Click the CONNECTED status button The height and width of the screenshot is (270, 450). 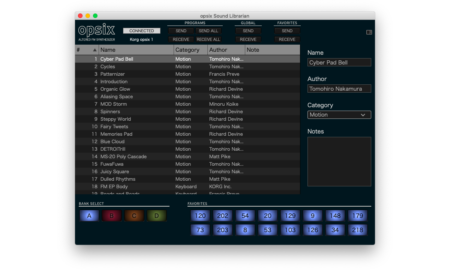pos(142,31)
